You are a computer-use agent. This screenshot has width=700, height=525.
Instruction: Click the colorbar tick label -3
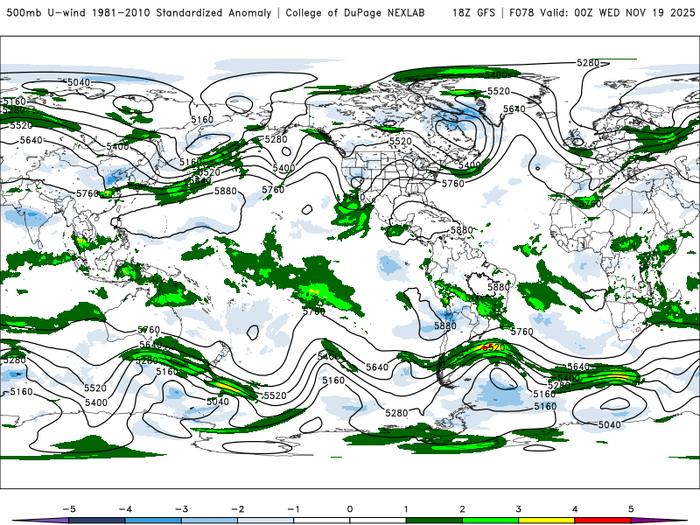point(181,509)
